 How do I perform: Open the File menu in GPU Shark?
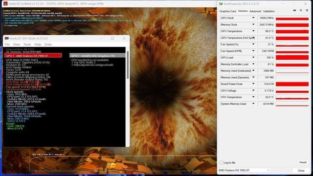pyautogui.click(x=7, y=44)
